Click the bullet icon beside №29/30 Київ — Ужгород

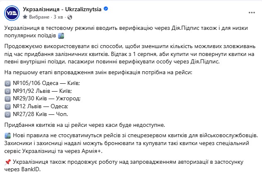click(x=8, y=99)
